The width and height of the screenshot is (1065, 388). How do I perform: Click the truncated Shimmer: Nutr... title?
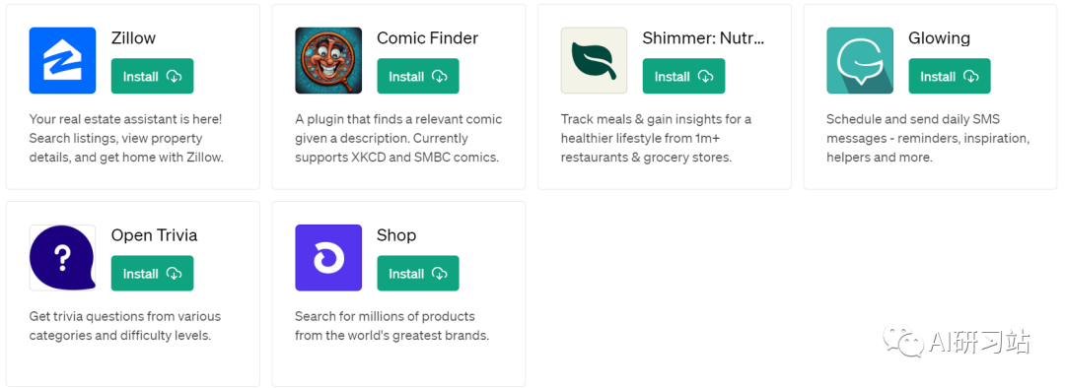tap(704, 38)
